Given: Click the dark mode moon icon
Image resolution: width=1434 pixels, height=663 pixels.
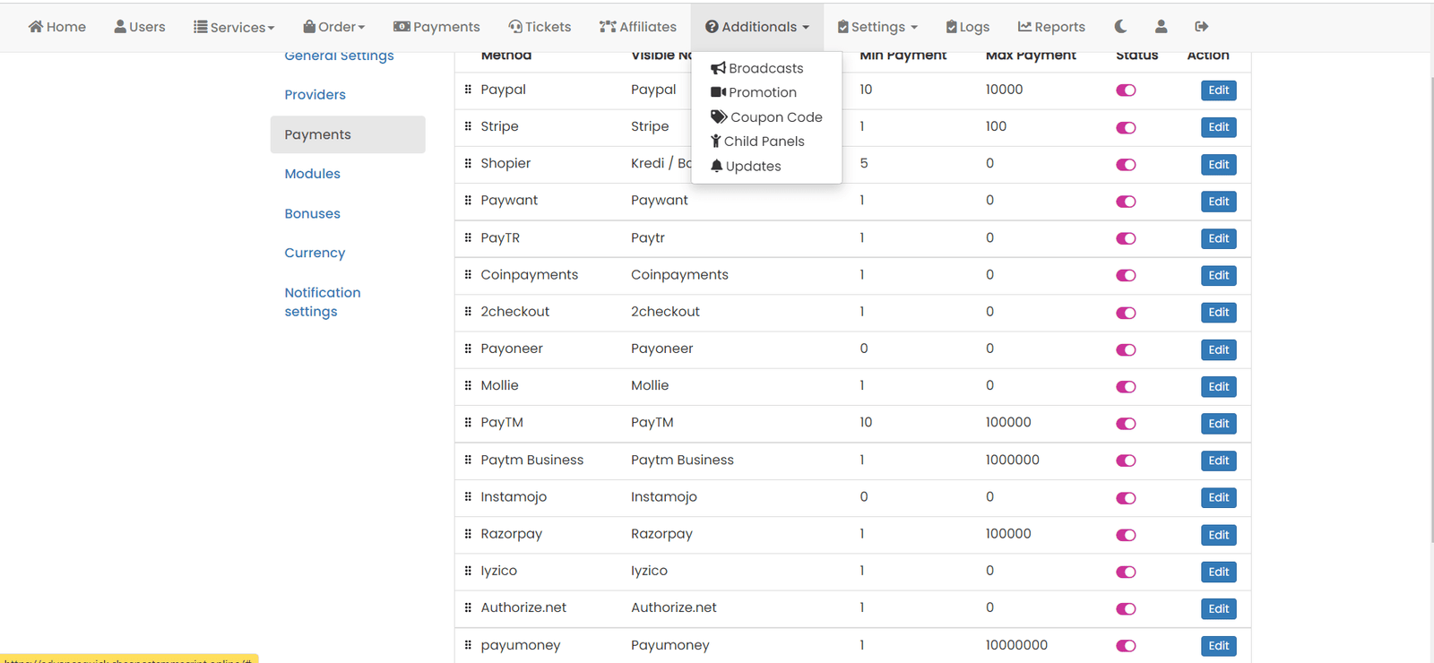Looking at the screenshot, I should tap(1120, 27).
